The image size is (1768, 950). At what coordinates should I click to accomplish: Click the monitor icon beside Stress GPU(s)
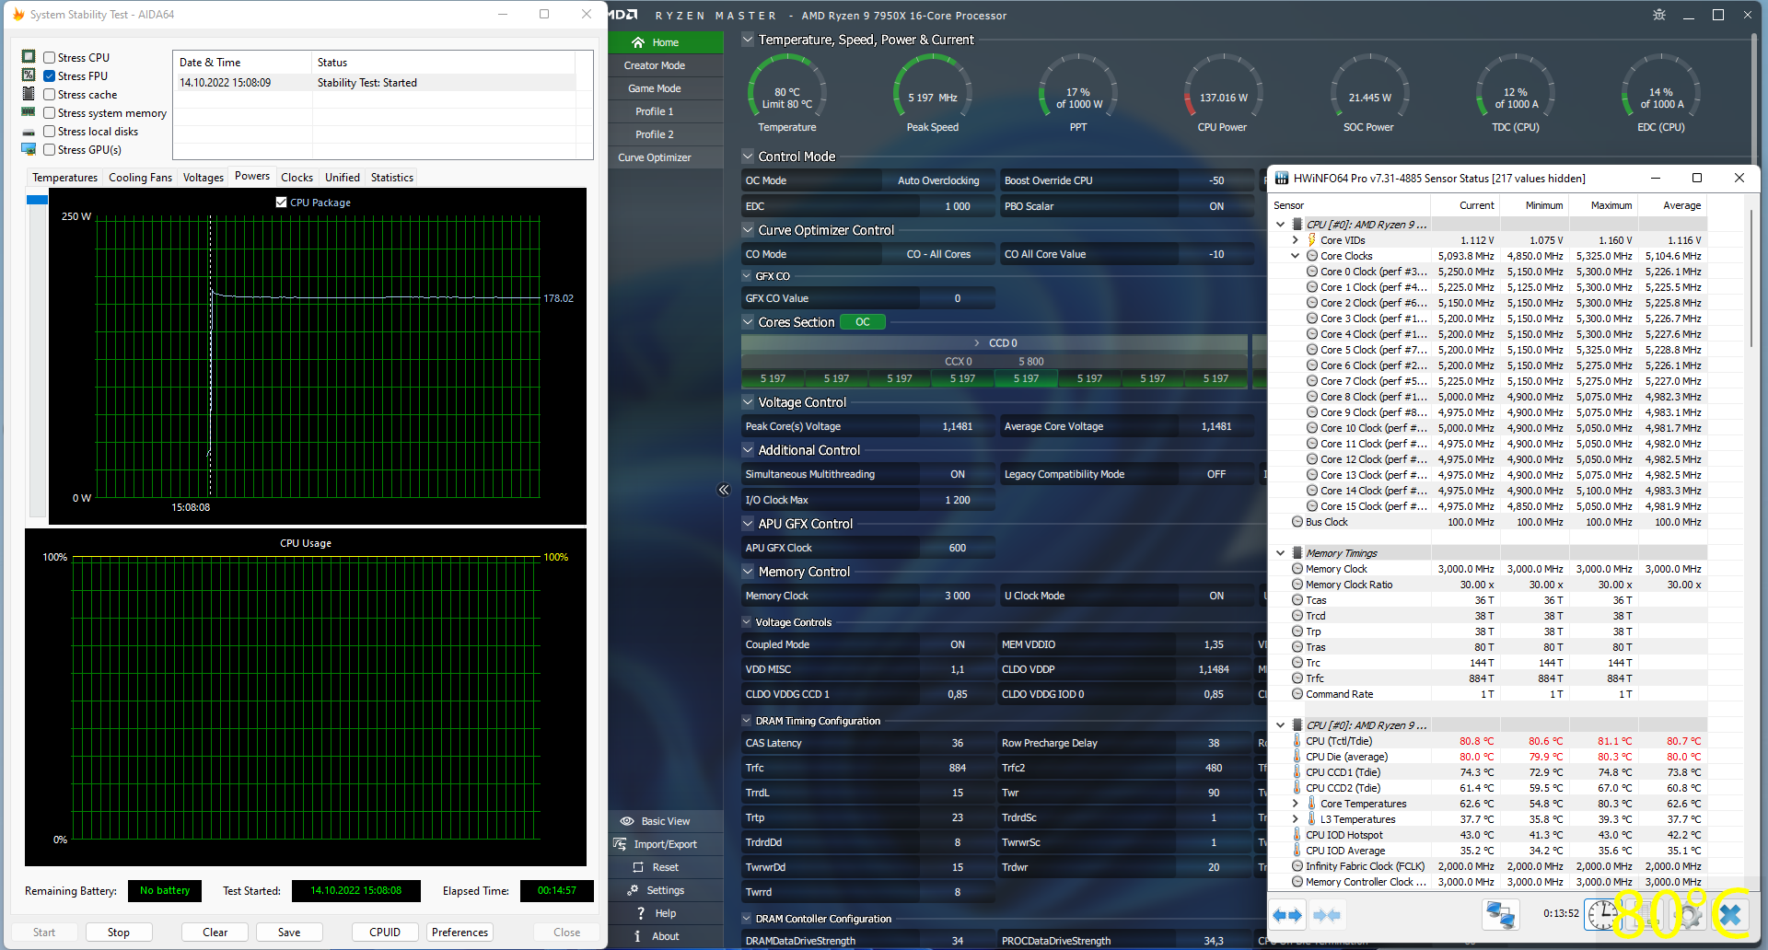click(x=29, y=149)
